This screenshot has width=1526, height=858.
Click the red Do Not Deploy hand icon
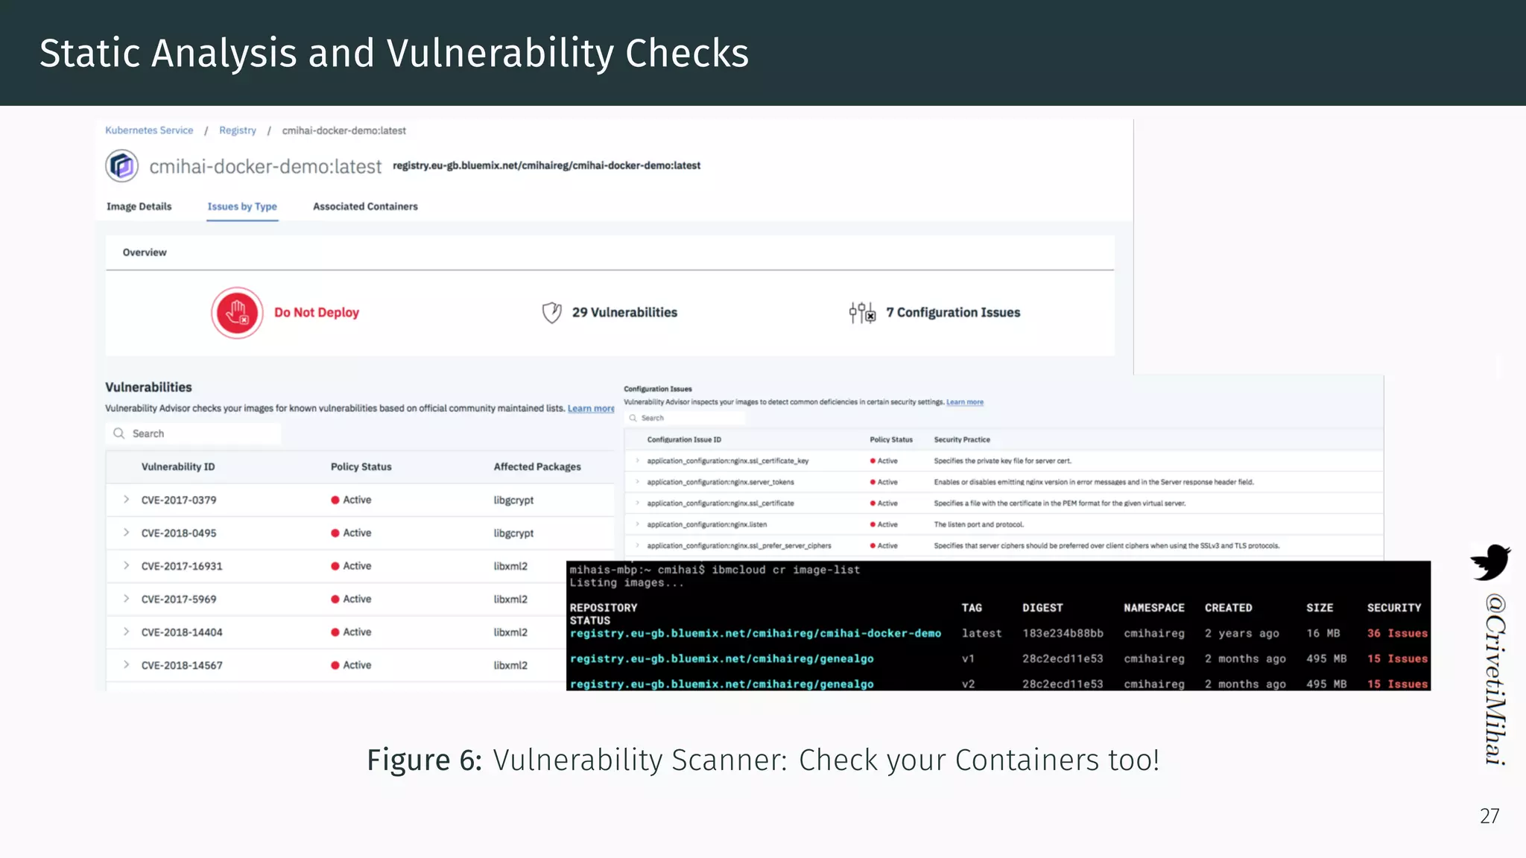pyautogui.click(x=237, y=313)
